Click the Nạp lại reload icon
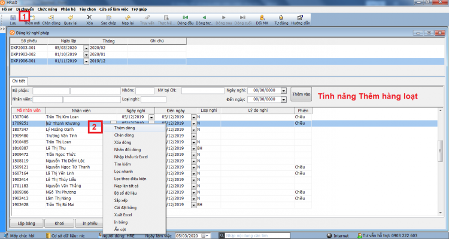 pos(128,17)
